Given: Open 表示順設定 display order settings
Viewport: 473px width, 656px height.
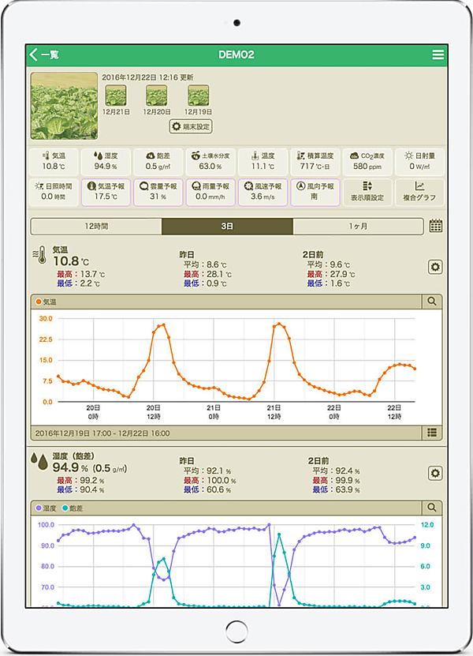Looking at the screenshot, I should [367, 191].
